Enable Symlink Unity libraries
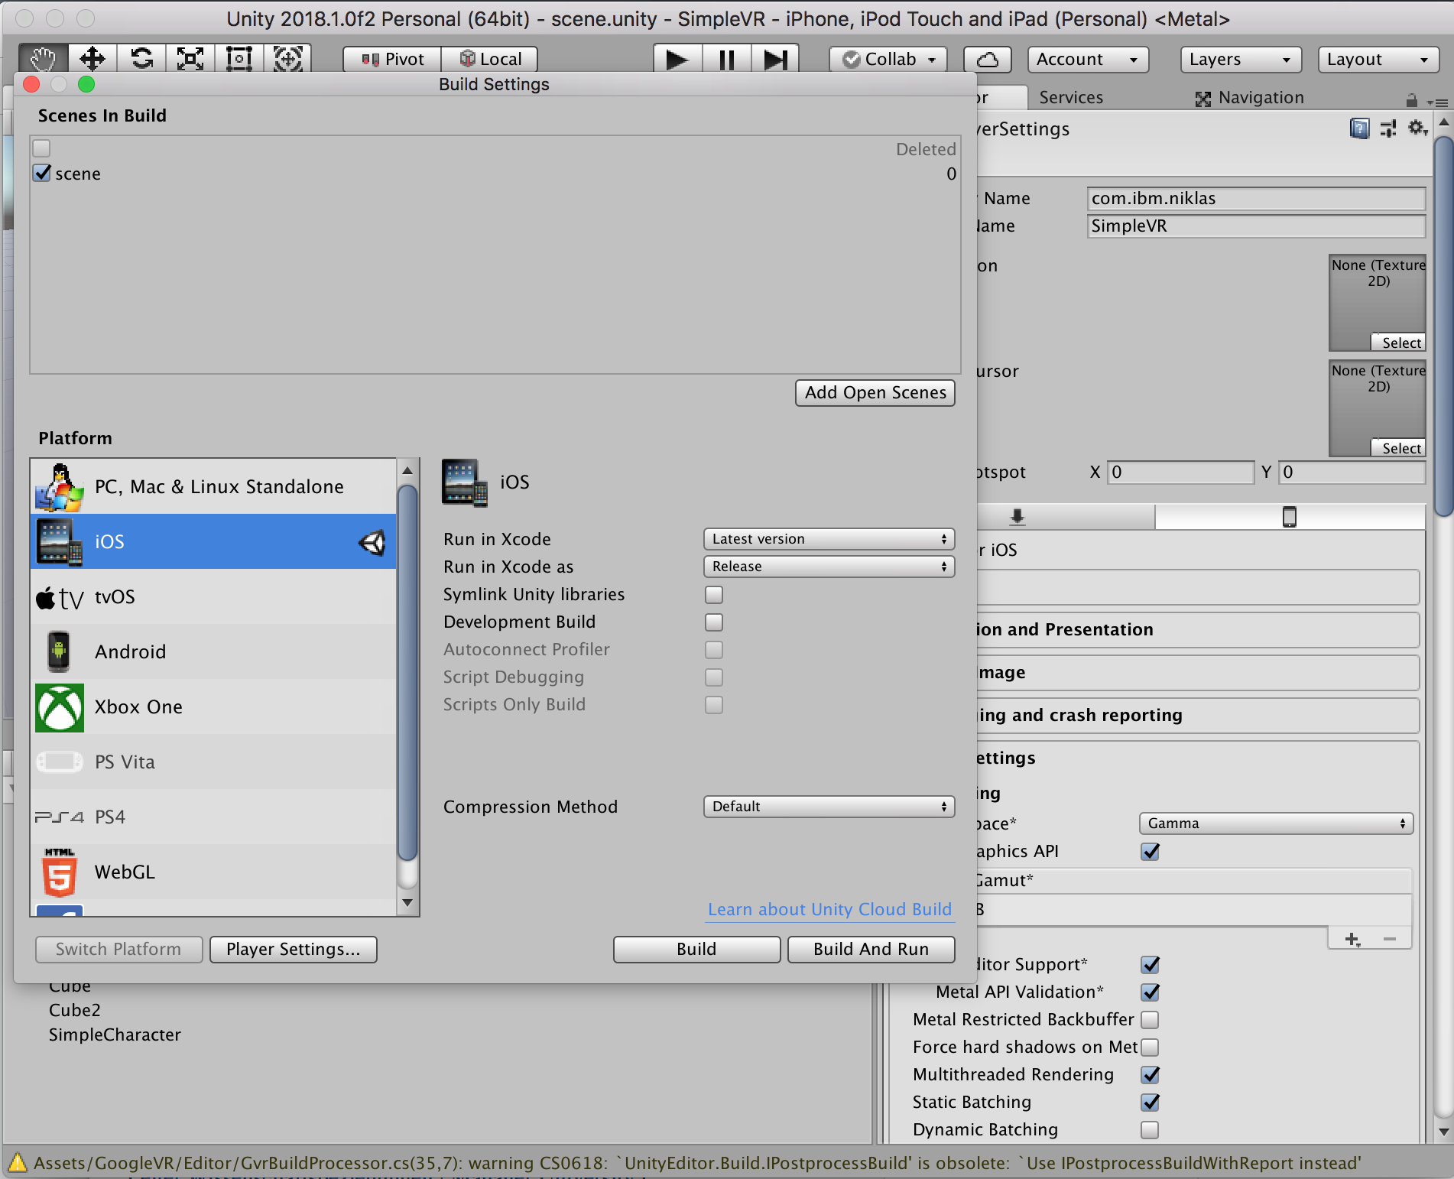 tap(714, 594)
